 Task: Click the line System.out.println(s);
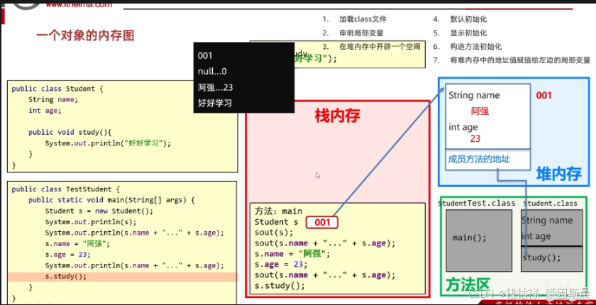click(x=91, y=222)
